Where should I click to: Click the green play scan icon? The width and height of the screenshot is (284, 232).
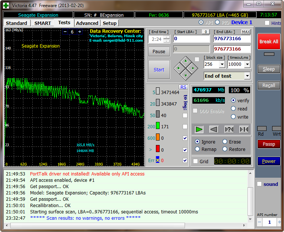(x=199, y=129)
